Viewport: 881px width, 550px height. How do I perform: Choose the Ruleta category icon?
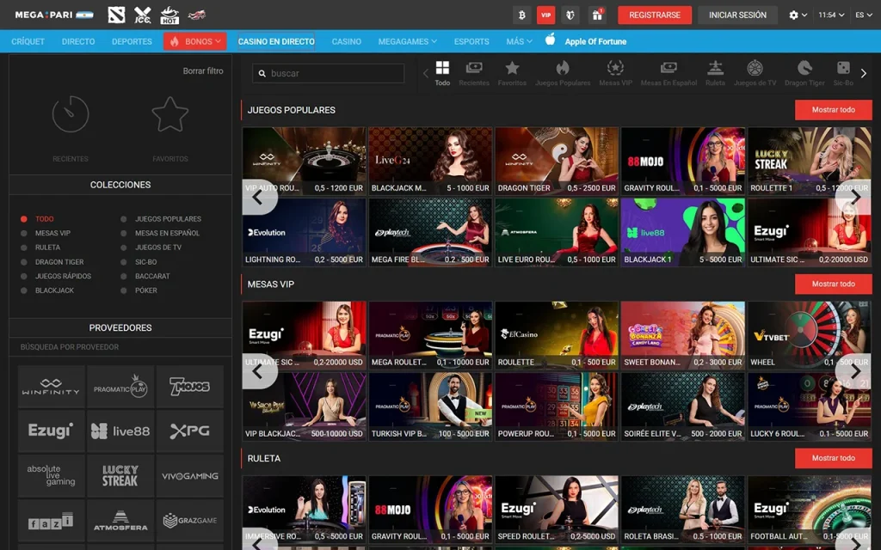pos(715,74)
